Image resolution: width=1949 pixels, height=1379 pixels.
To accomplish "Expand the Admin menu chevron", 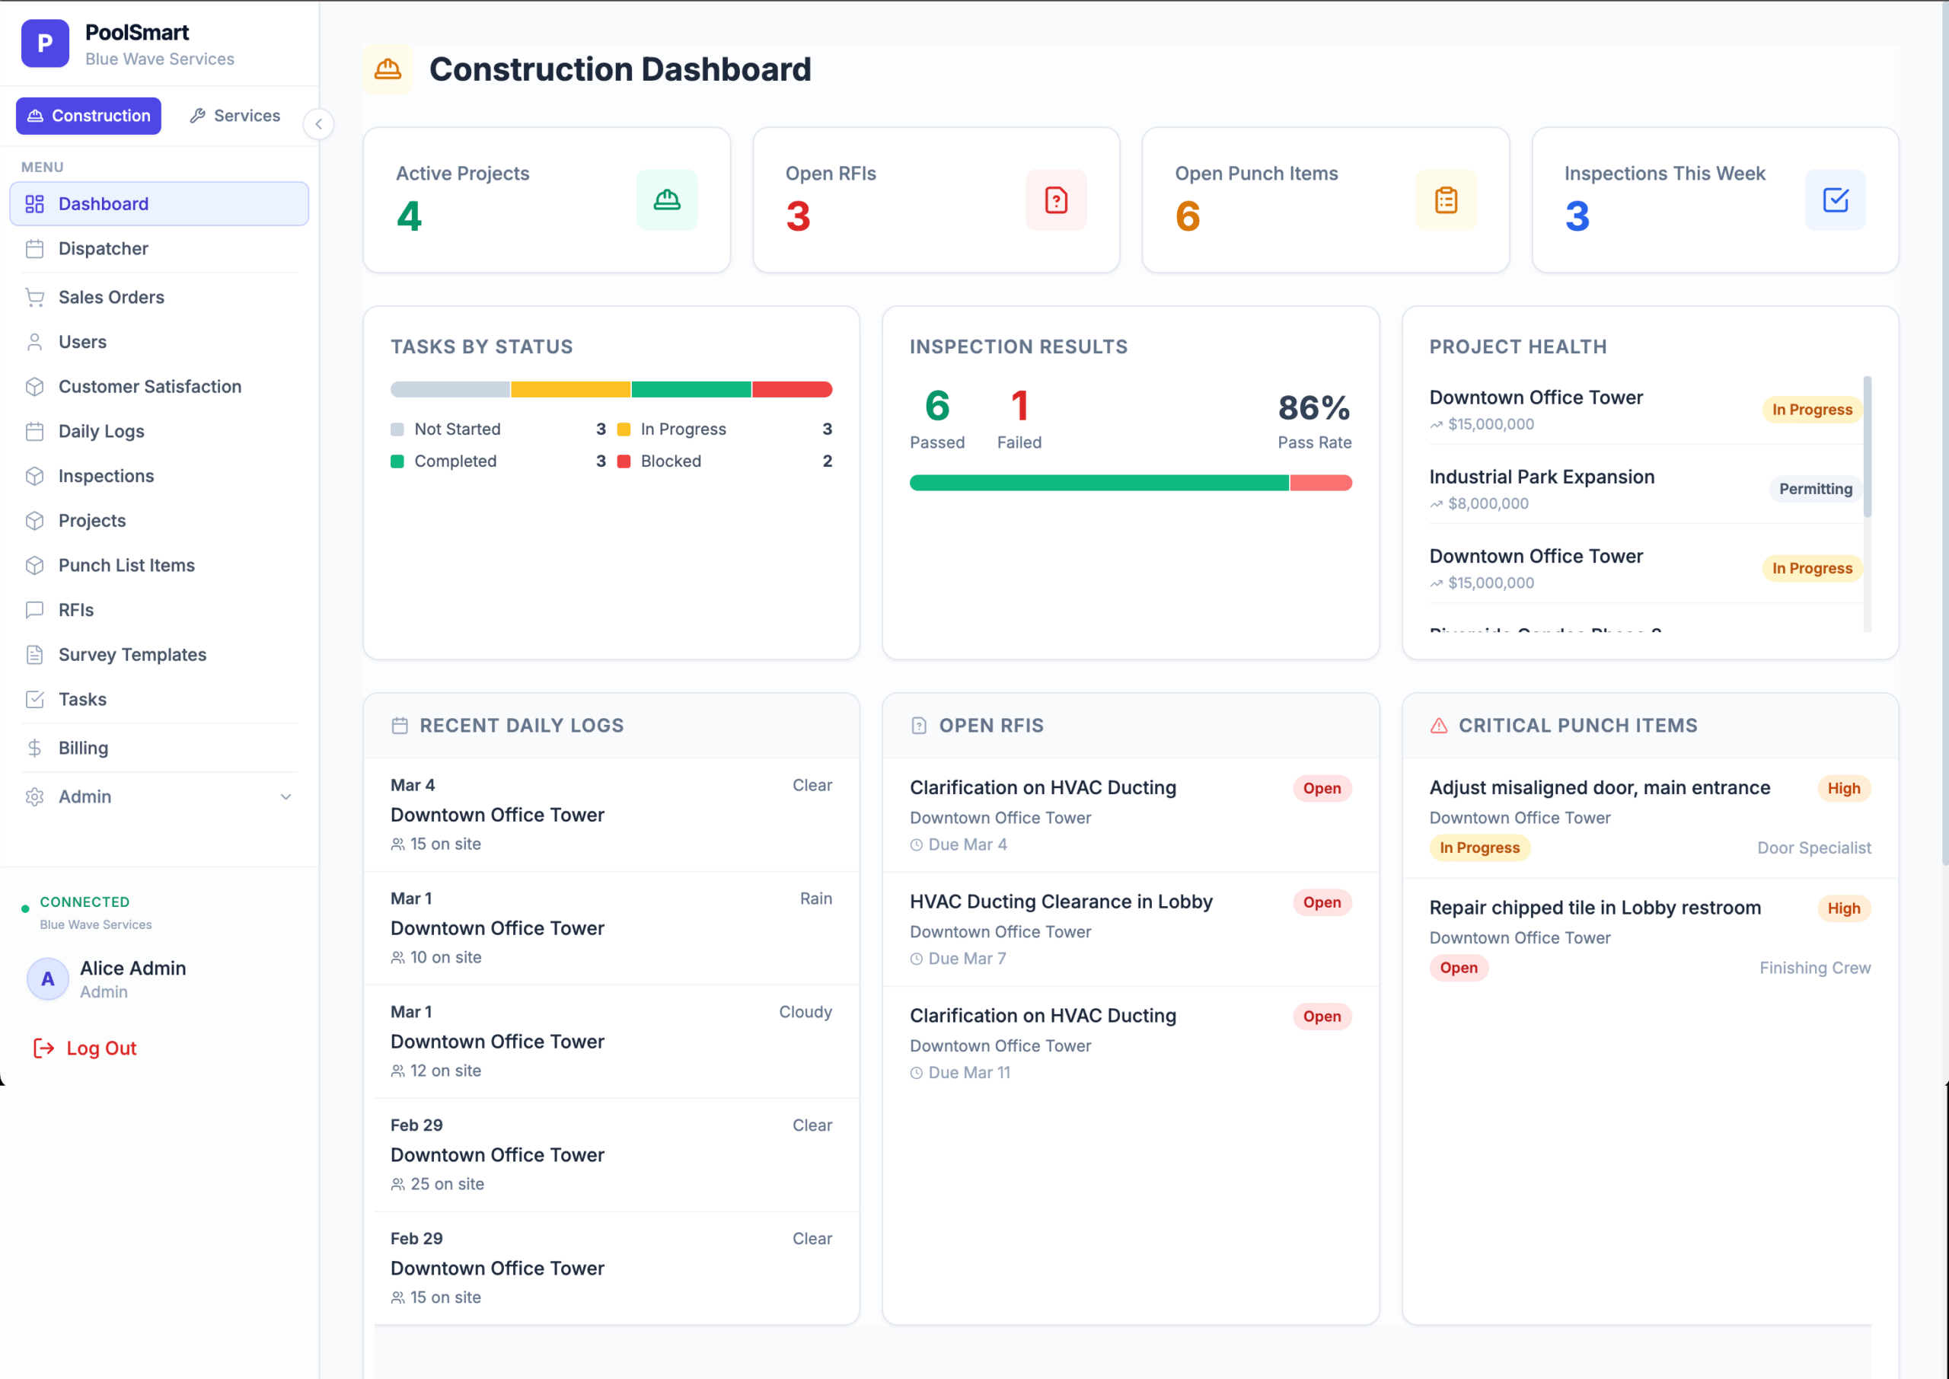I will (x=286, y=796).
